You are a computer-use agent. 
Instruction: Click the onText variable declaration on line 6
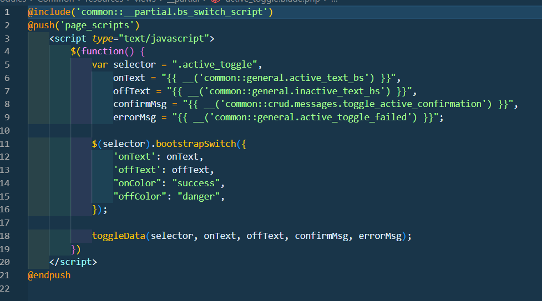click(129, 78)
